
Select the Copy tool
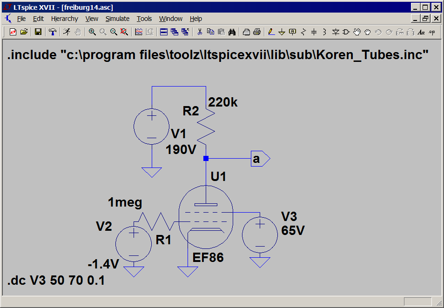(x=210, y=32)
